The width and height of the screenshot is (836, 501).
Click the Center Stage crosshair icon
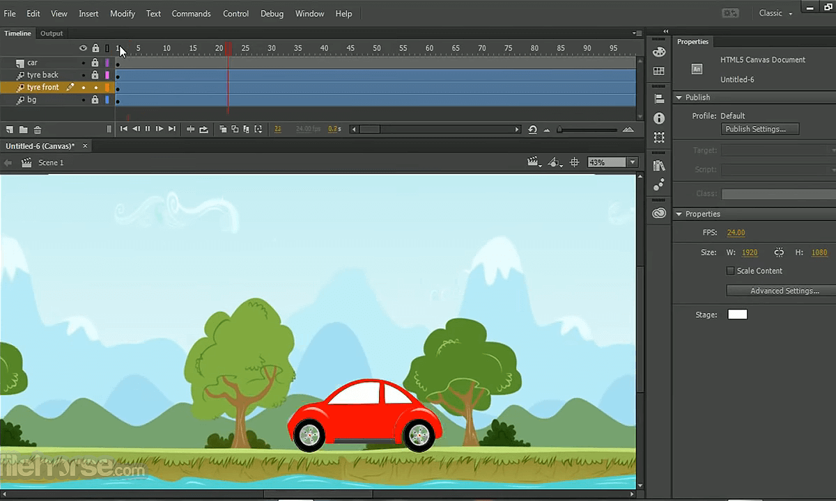pyautogui.click(x=574, y=162)
